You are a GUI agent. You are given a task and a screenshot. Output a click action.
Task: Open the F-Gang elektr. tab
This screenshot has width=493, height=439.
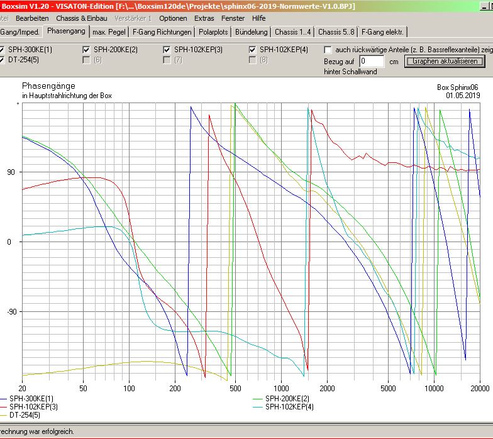coord(382,31)
